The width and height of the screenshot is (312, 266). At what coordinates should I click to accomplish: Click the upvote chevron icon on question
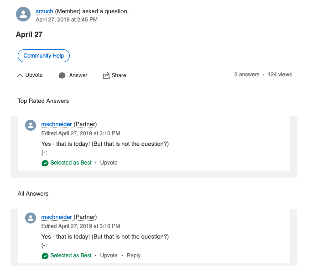click(20, 75)
